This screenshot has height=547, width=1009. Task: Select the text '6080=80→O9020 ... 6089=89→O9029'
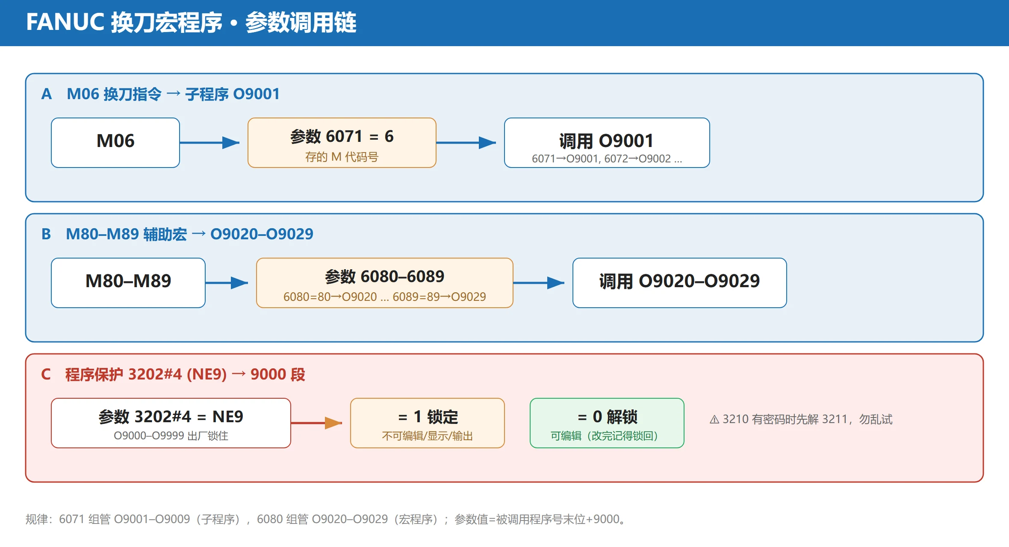[385, 297]
